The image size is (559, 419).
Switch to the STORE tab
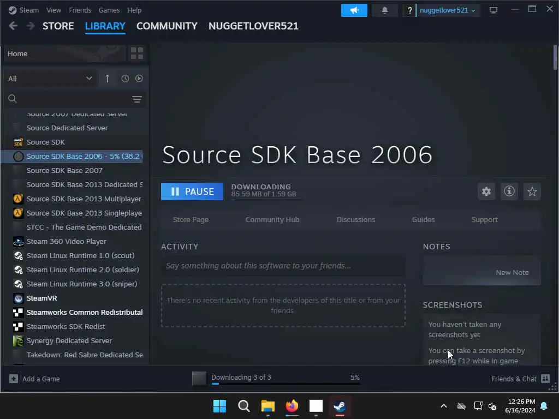click(x=58, y=26)
